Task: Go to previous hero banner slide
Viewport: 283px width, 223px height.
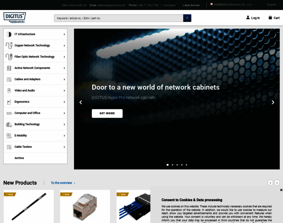Action: coord(81,102)
